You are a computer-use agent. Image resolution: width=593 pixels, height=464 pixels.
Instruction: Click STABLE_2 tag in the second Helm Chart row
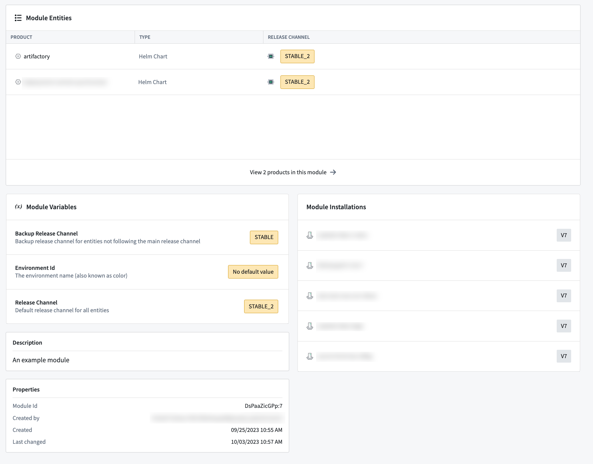coord(297,82)
